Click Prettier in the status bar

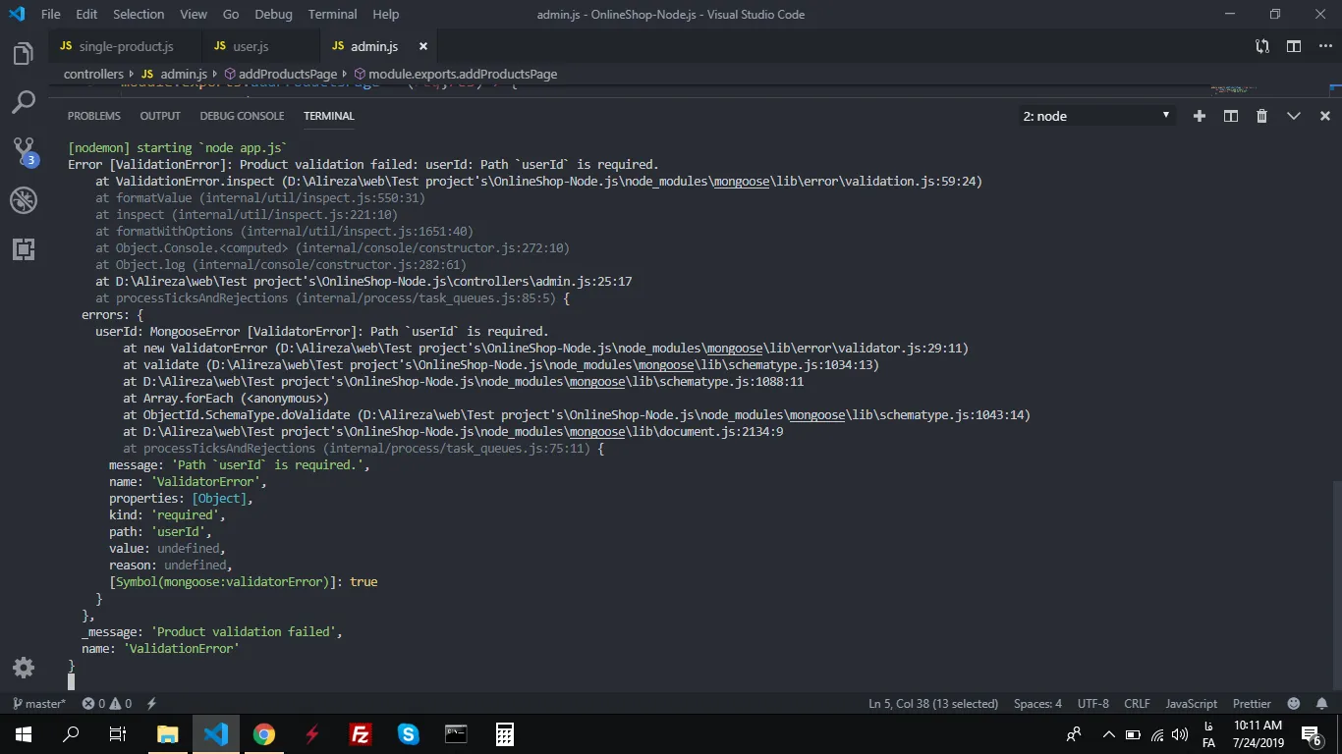click(x=1252, y=704)
